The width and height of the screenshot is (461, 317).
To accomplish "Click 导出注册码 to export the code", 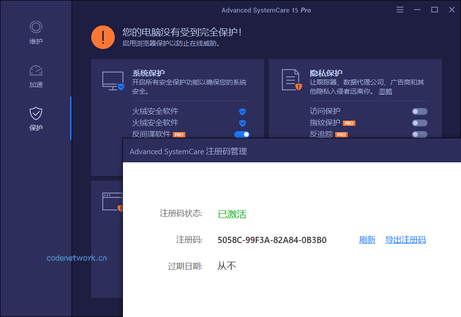I will 406,240.
